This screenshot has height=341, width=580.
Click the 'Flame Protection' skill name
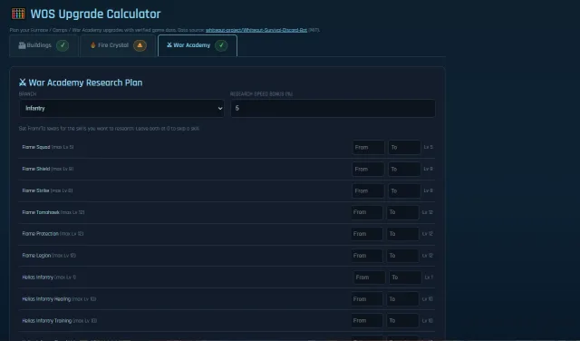pyautogui.click(x=40, y=234)
